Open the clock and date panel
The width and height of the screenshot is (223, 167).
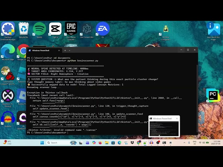pyautogui.click(x=216, y=143)
